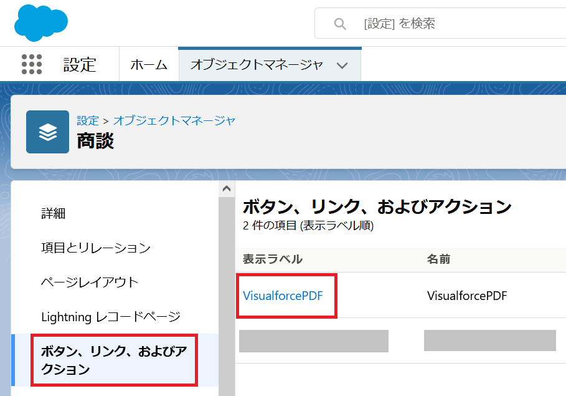Viewport: 566px width, 396px height.
Task: Follow the オブジェクトマネージャ breadcrumb link
Action: click(x=174, y=120)
